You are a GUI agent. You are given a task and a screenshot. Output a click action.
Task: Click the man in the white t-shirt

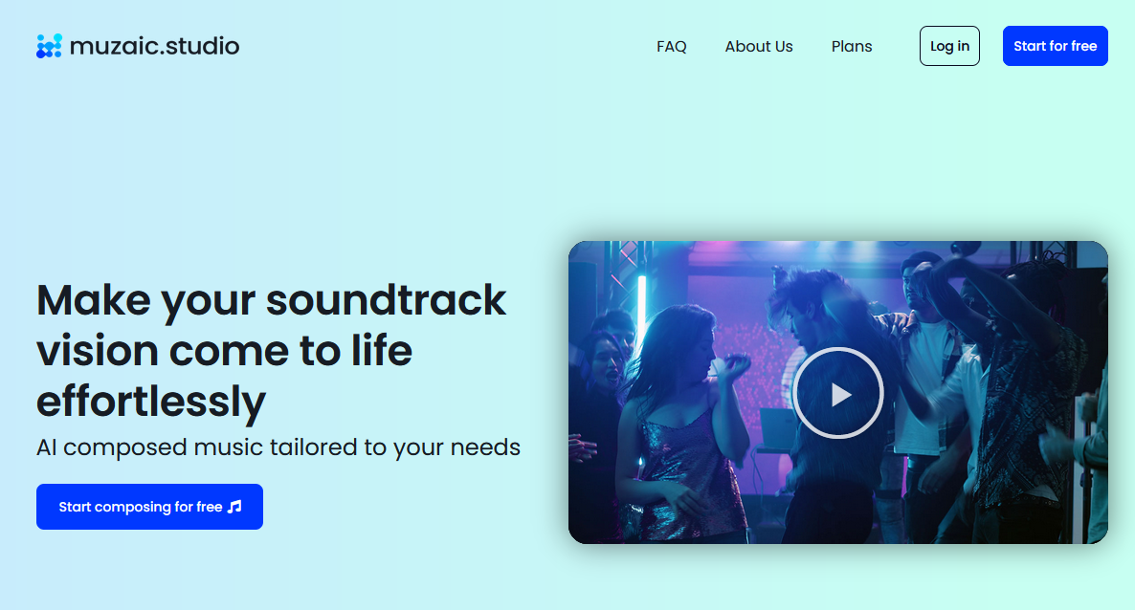(923, 361)
